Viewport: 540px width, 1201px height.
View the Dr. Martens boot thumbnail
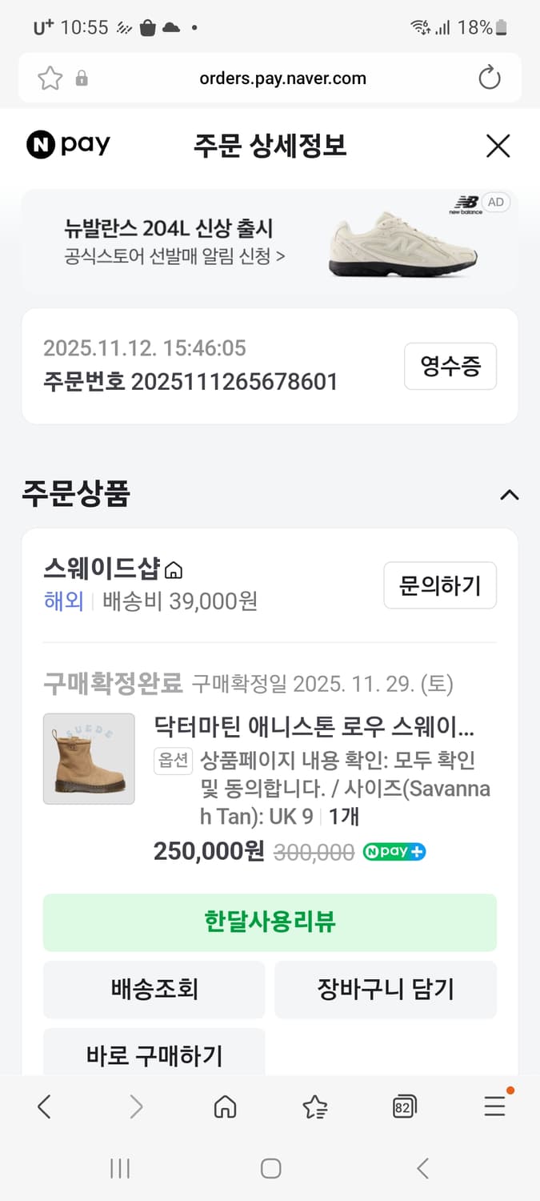pos(89,757)
